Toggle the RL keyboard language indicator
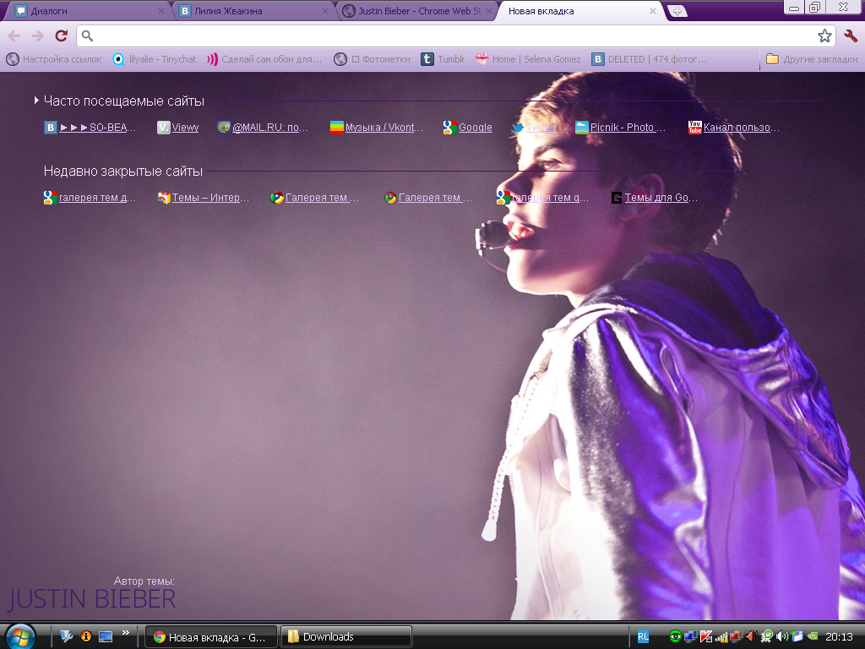Screen dimensions: 865x649 (x=643, y=636)
